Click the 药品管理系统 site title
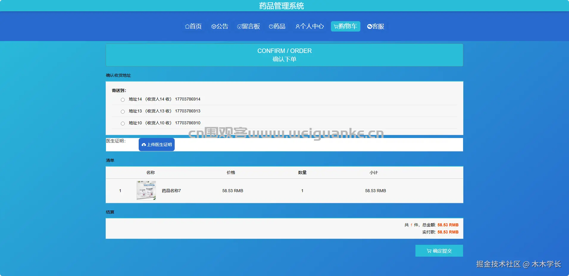The image size is (569, 276). [x=282, y=6]
